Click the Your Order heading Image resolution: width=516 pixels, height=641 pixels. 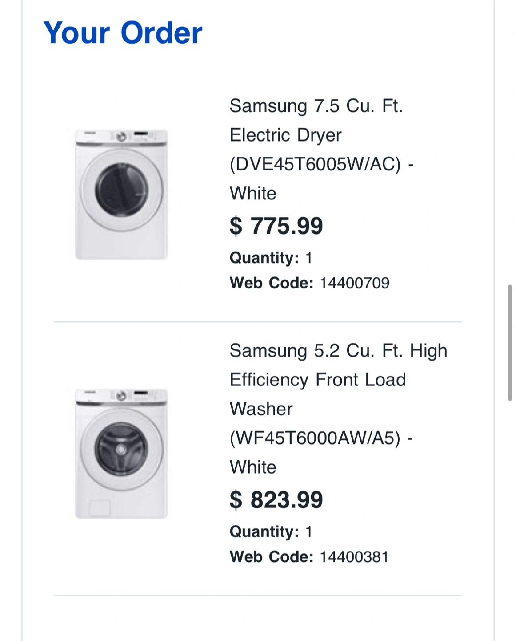(123, 33)
